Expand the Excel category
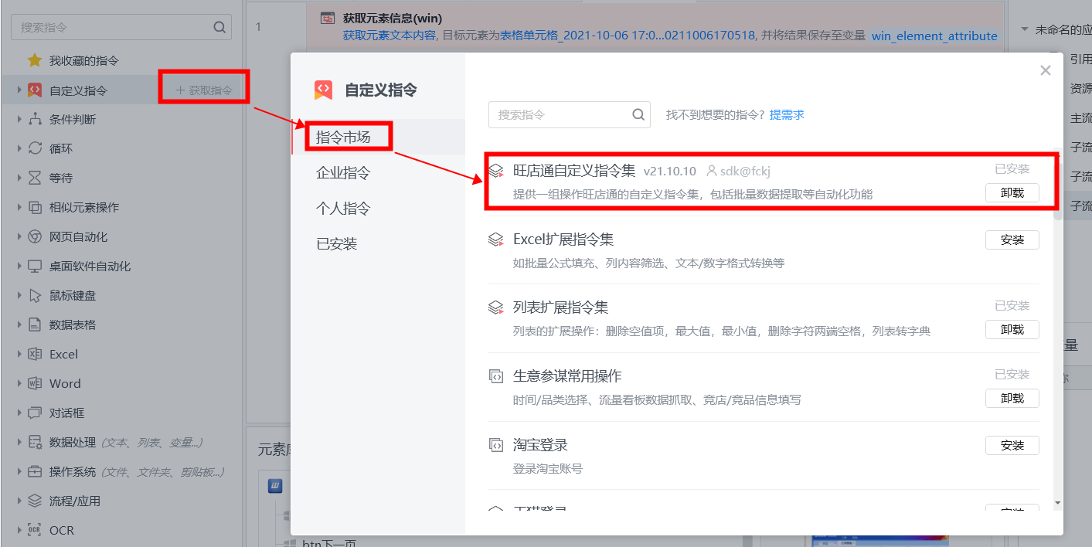 pyautogui.click(x=19, y=354)
